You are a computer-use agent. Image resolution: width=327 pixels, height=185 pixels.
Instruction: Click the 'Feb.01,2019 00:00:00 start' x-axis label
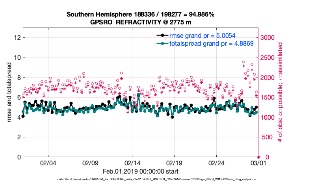click(x=140, y=172)
